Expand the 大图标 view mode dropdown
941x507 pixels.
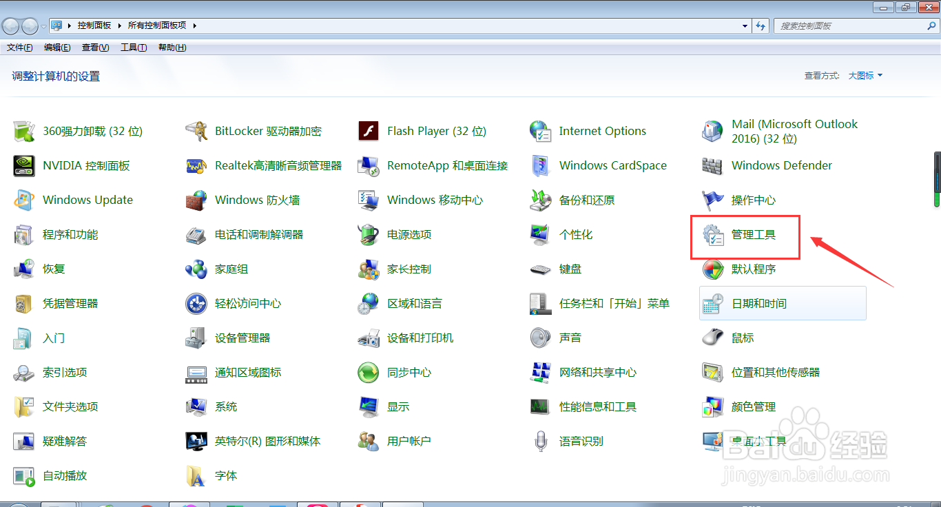click(865, 76)
